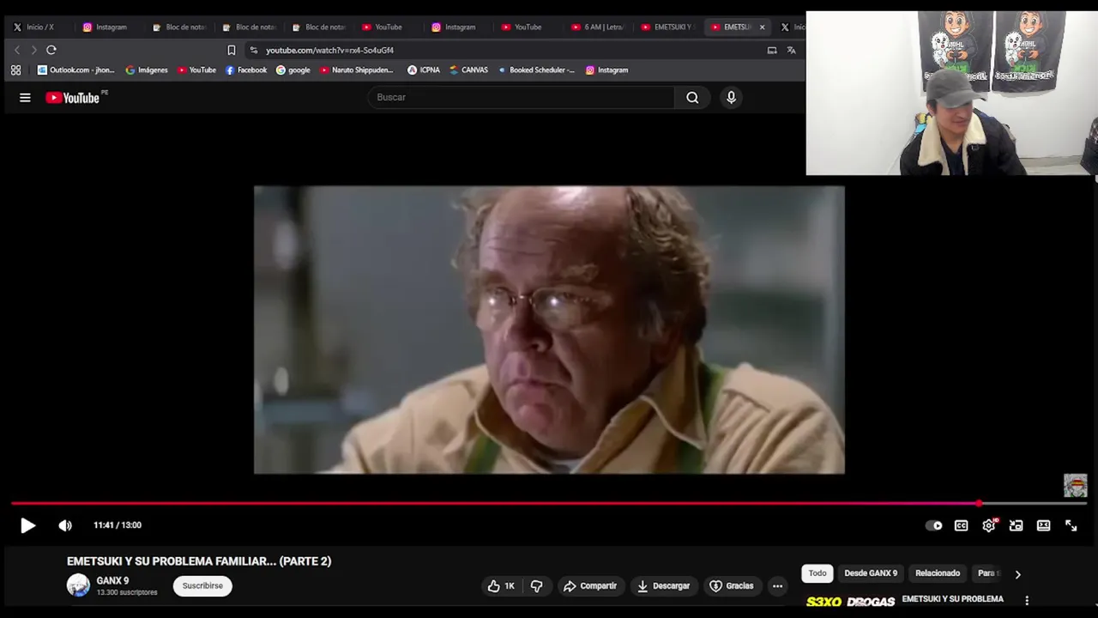
Task: Go forward in browser history
Action: coord(33,50)
